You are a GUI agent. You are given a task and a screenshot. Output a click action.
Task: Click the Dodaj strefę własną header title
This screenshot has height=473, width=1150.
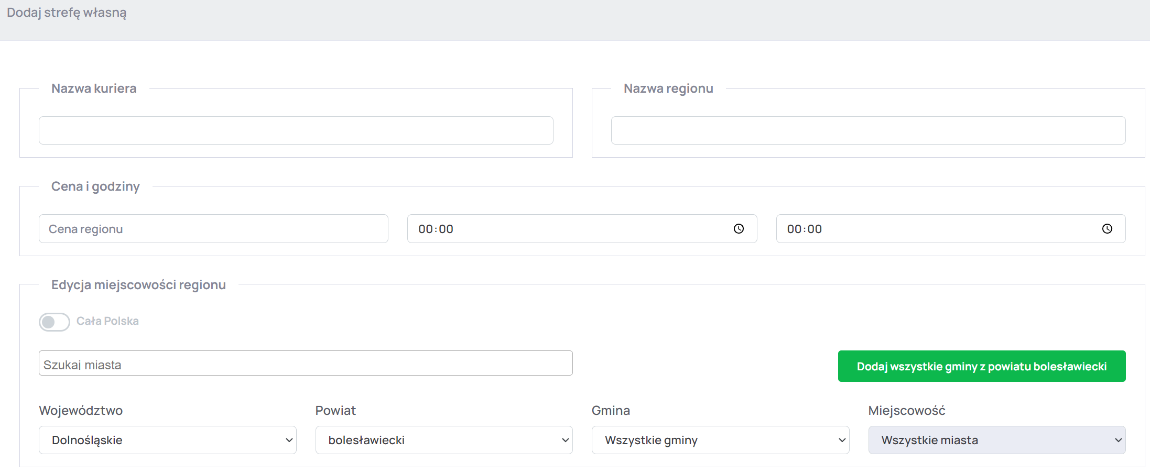click(67, 13)
